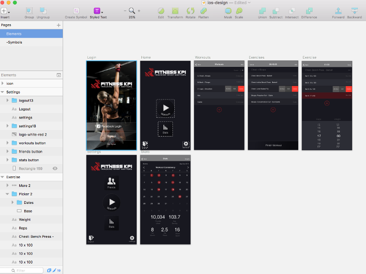Screen dimensions: 366x274
Task: Switch to the -Symbols page
Action: point(14,42)
